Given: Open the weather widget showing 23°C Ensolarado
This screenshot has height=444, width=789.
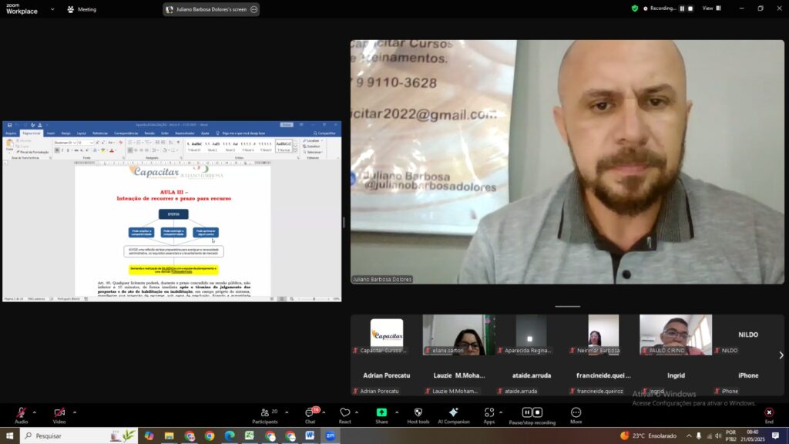Looking at the screenshot, I should (x=649, y=436).
